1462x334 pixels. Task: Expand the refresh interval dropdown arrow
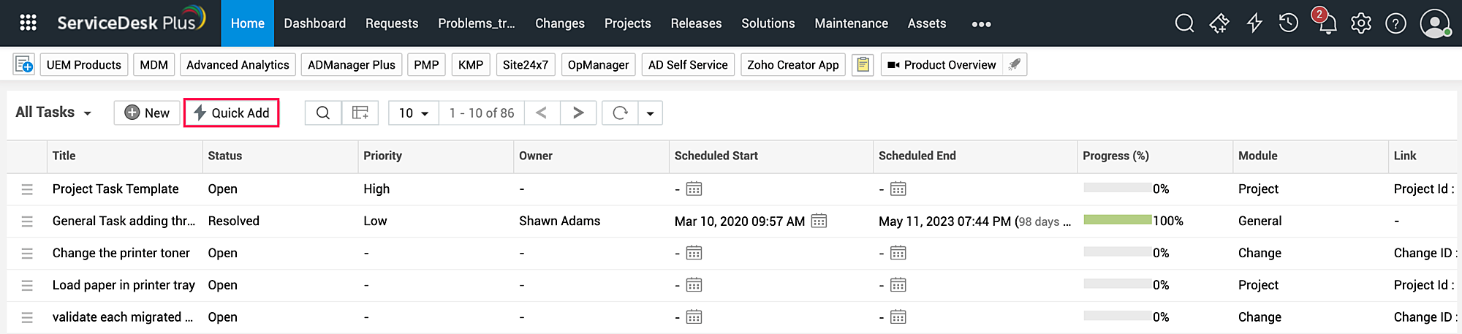[x=650, y=113]
